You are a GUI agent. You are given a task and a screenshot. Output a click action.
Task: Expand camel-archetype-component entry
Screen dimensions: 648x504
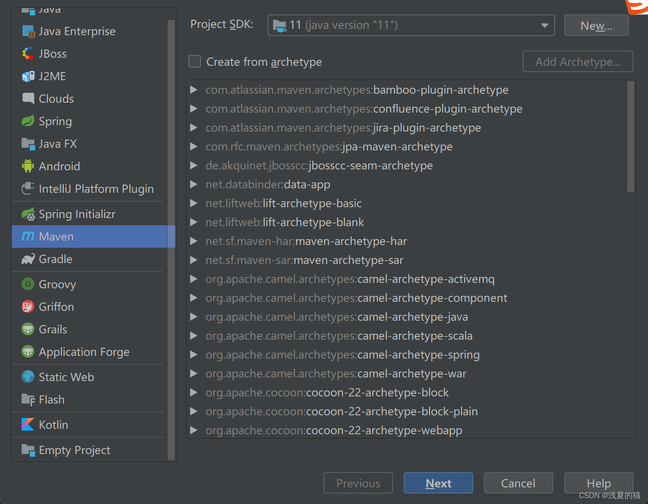(194, 298)
